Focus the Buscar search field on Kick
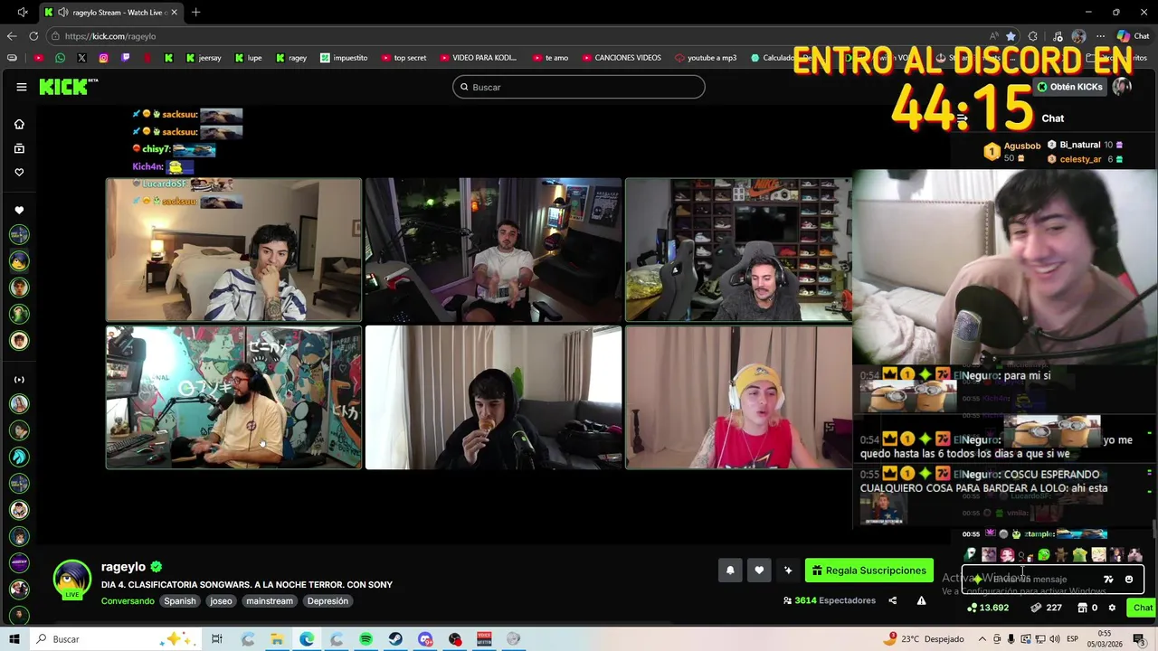 [x=579, y=87]
